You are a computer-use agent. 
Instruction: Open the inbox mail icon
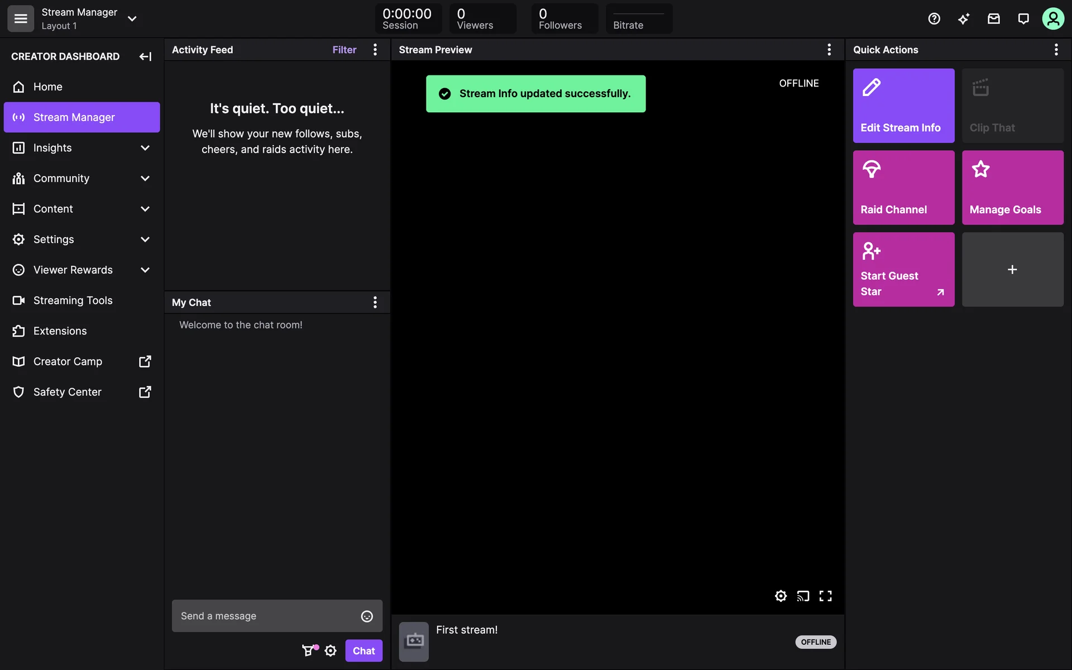click(x=993, y=18)
